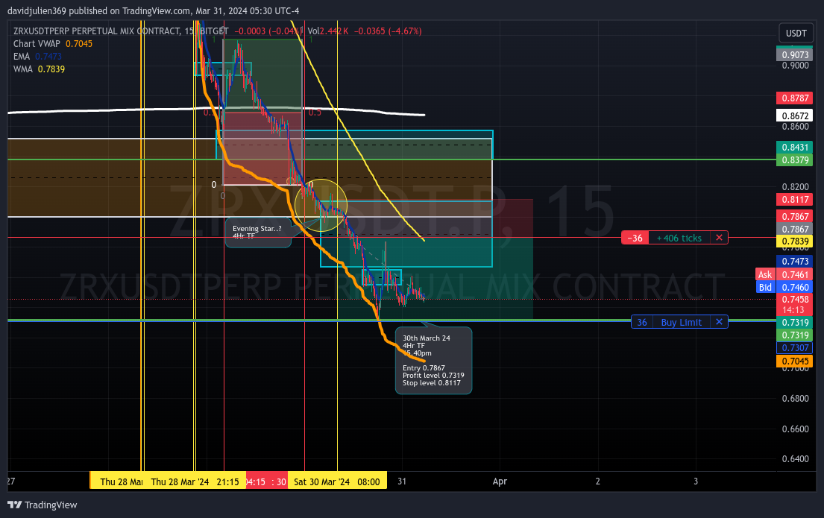Viewport: 824px width, 518px height.
Task: Click the teal 0.8431 price label
Action: [795, 147]
